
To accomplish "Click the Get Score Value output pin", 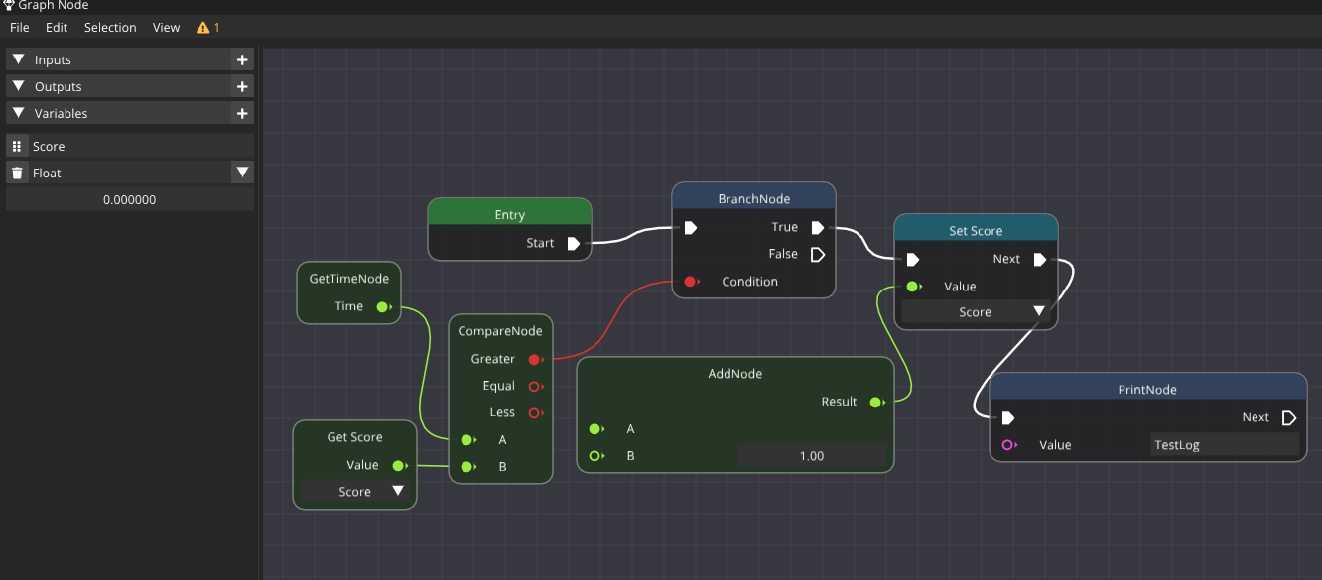I will 400,466.
